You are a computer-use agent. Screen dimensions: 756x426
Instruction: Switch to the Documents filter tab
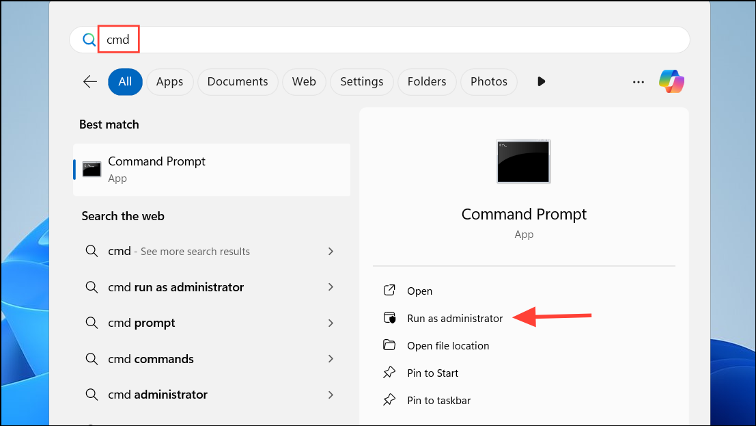pos(238,81)
